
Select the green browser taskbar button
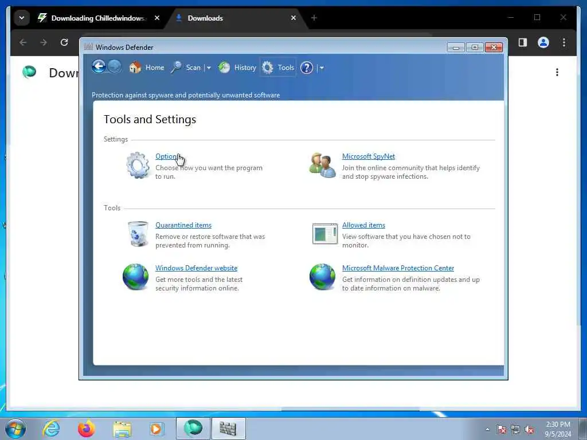tap(193, 429)
